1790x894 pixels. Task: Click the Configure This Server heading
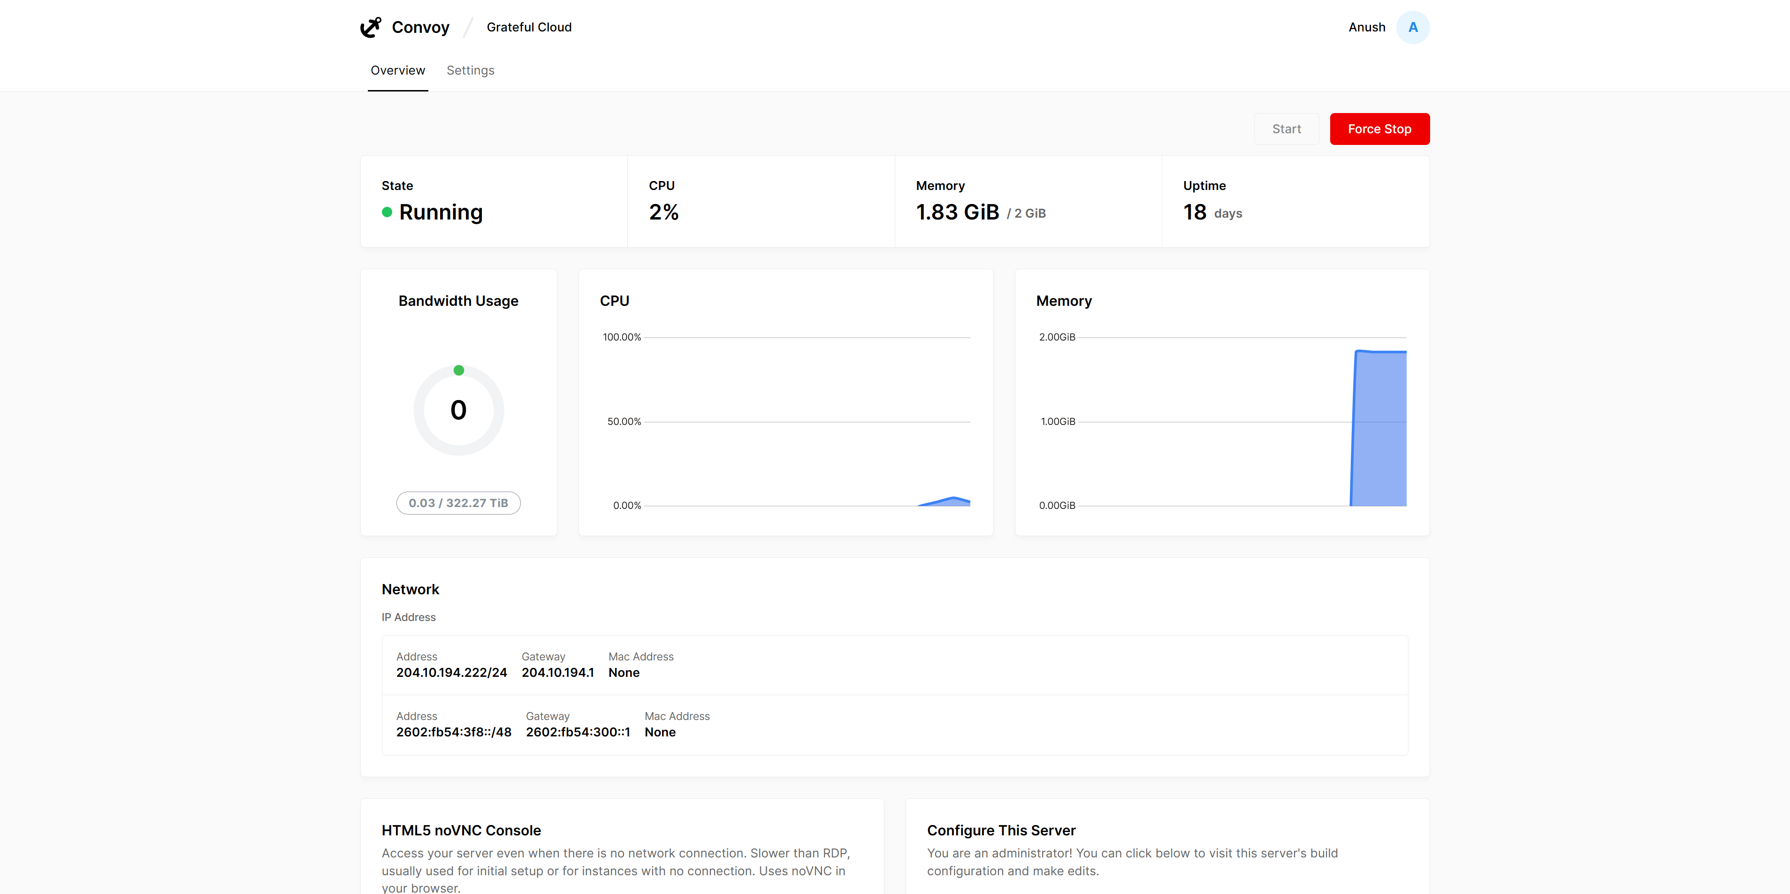tap(1001, 830)
